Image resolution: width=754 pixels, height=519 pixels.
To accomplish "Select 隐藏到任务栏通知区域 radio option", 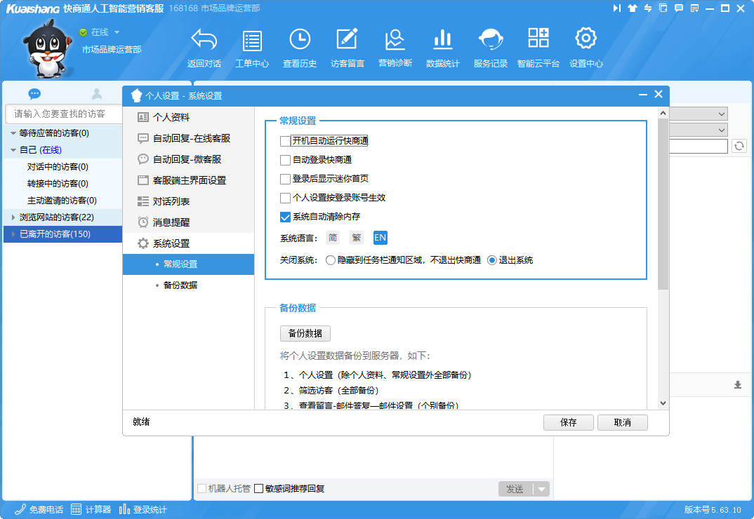I will (331, 260).
